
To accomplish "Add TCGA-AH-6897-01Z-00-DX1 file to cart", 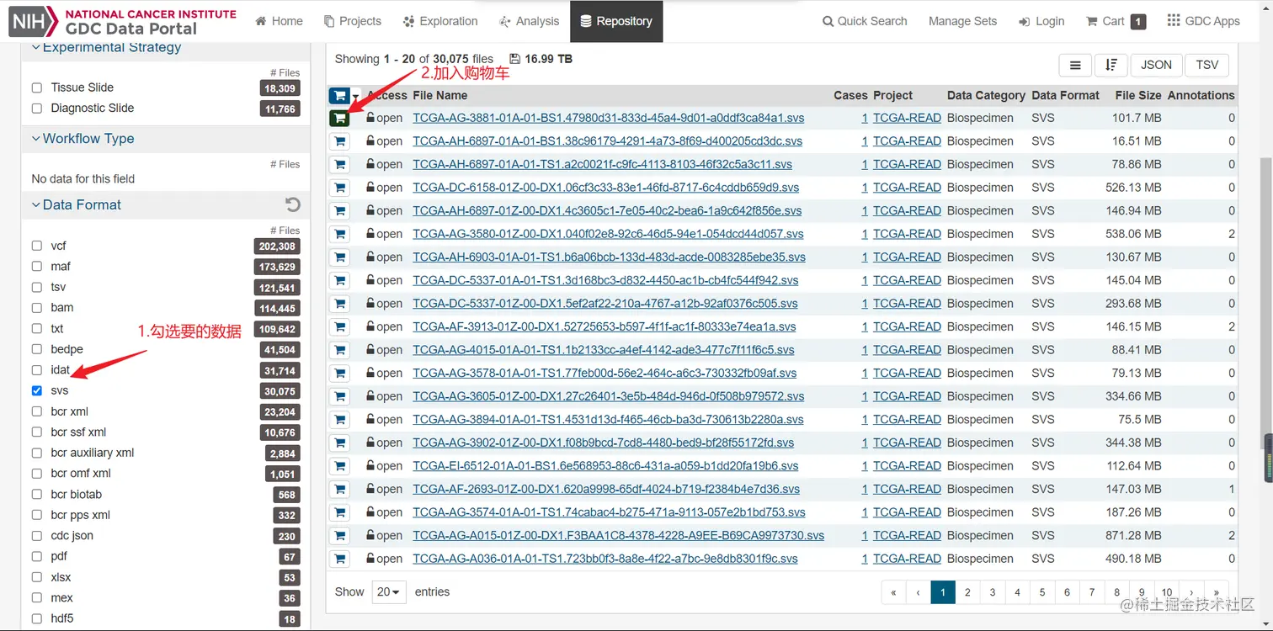I will [x=339, y=211].
